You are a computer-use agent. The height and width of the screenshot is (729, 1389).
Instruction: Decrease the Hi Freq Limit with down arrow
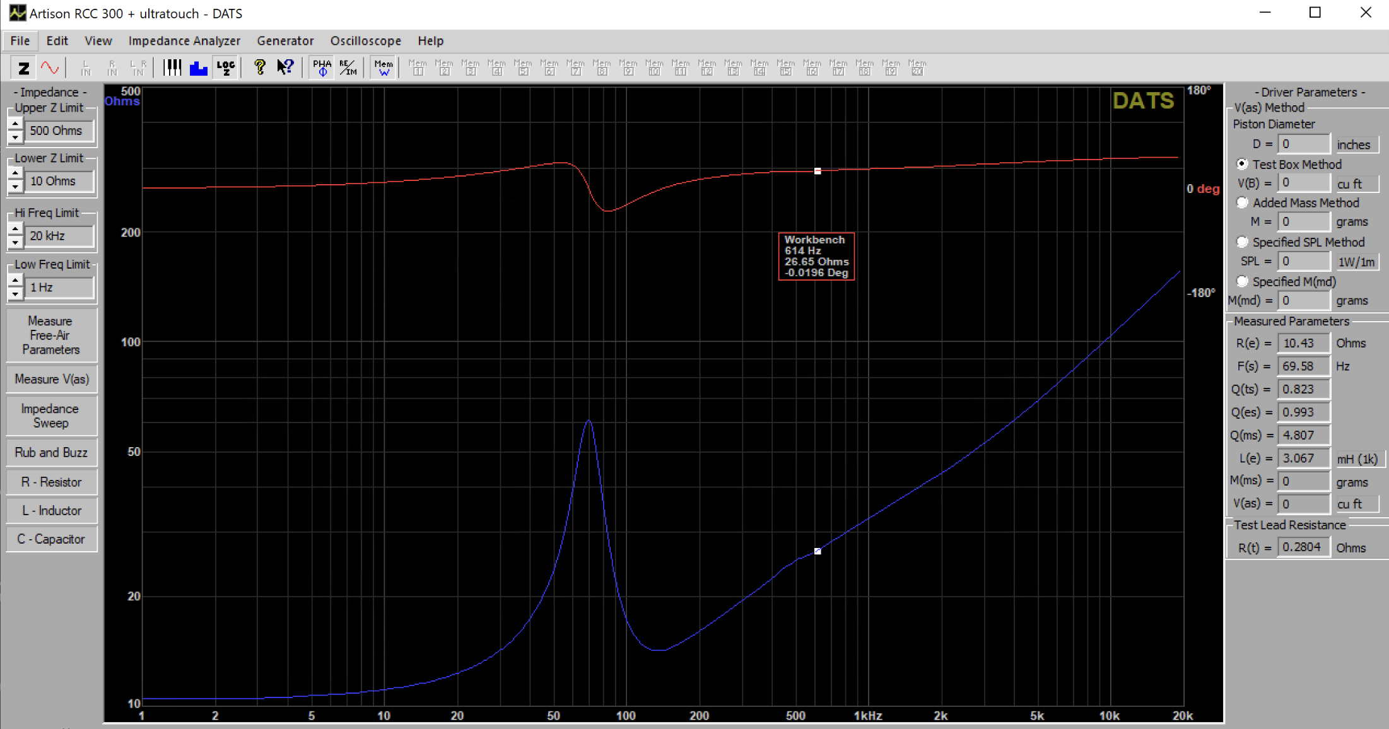coord(15,242)
